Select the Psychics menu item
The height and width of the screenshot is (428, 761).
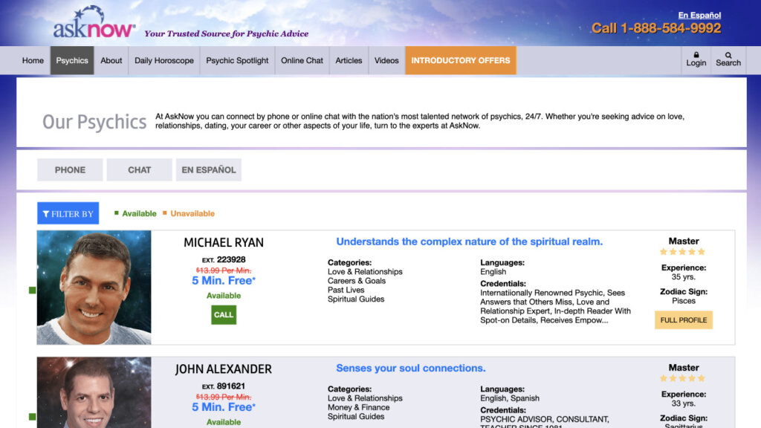[72, 61]
